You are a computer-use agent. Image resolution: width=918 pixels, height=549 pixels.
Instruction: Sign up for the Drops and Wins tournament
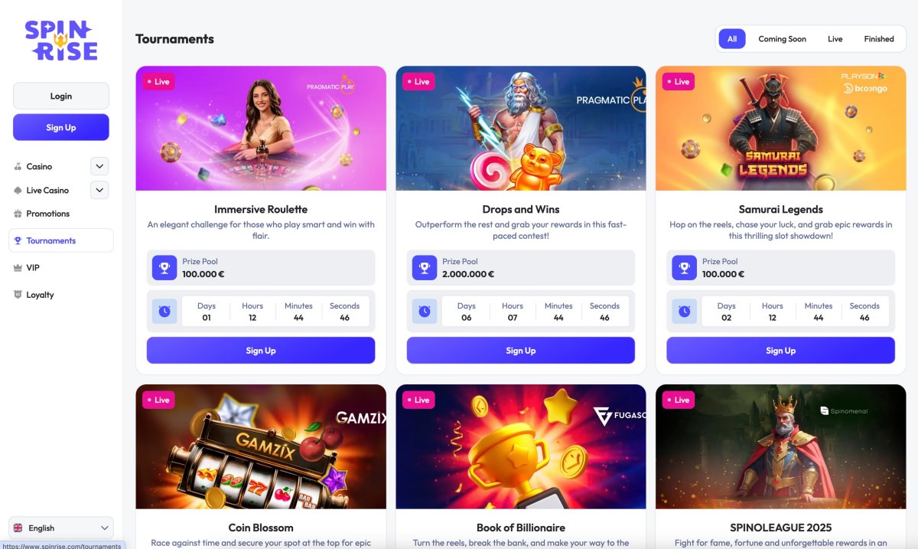click(x=521, y=351)
